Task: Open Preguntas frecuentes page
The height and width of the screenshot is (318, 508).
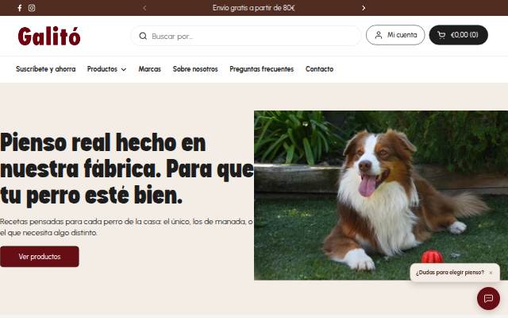Action: (261, 69)
